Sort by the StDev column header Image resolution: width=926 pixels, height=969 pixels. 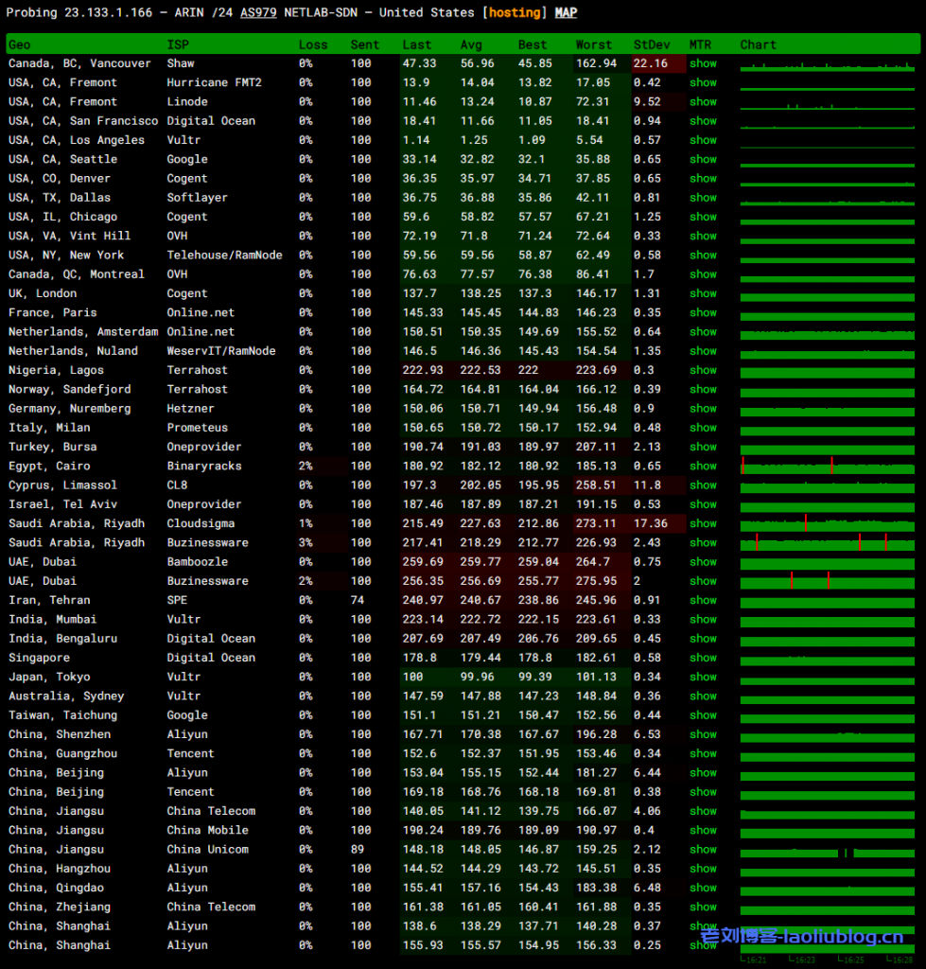pyautogui.click(x=650, y=44)
